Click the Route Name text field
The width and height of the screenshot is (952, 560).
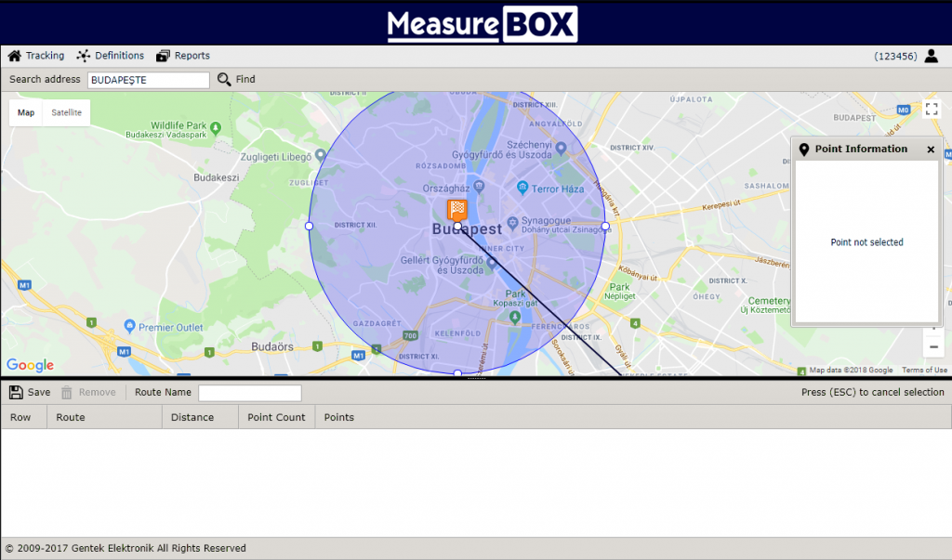click(x=249, y=393)
